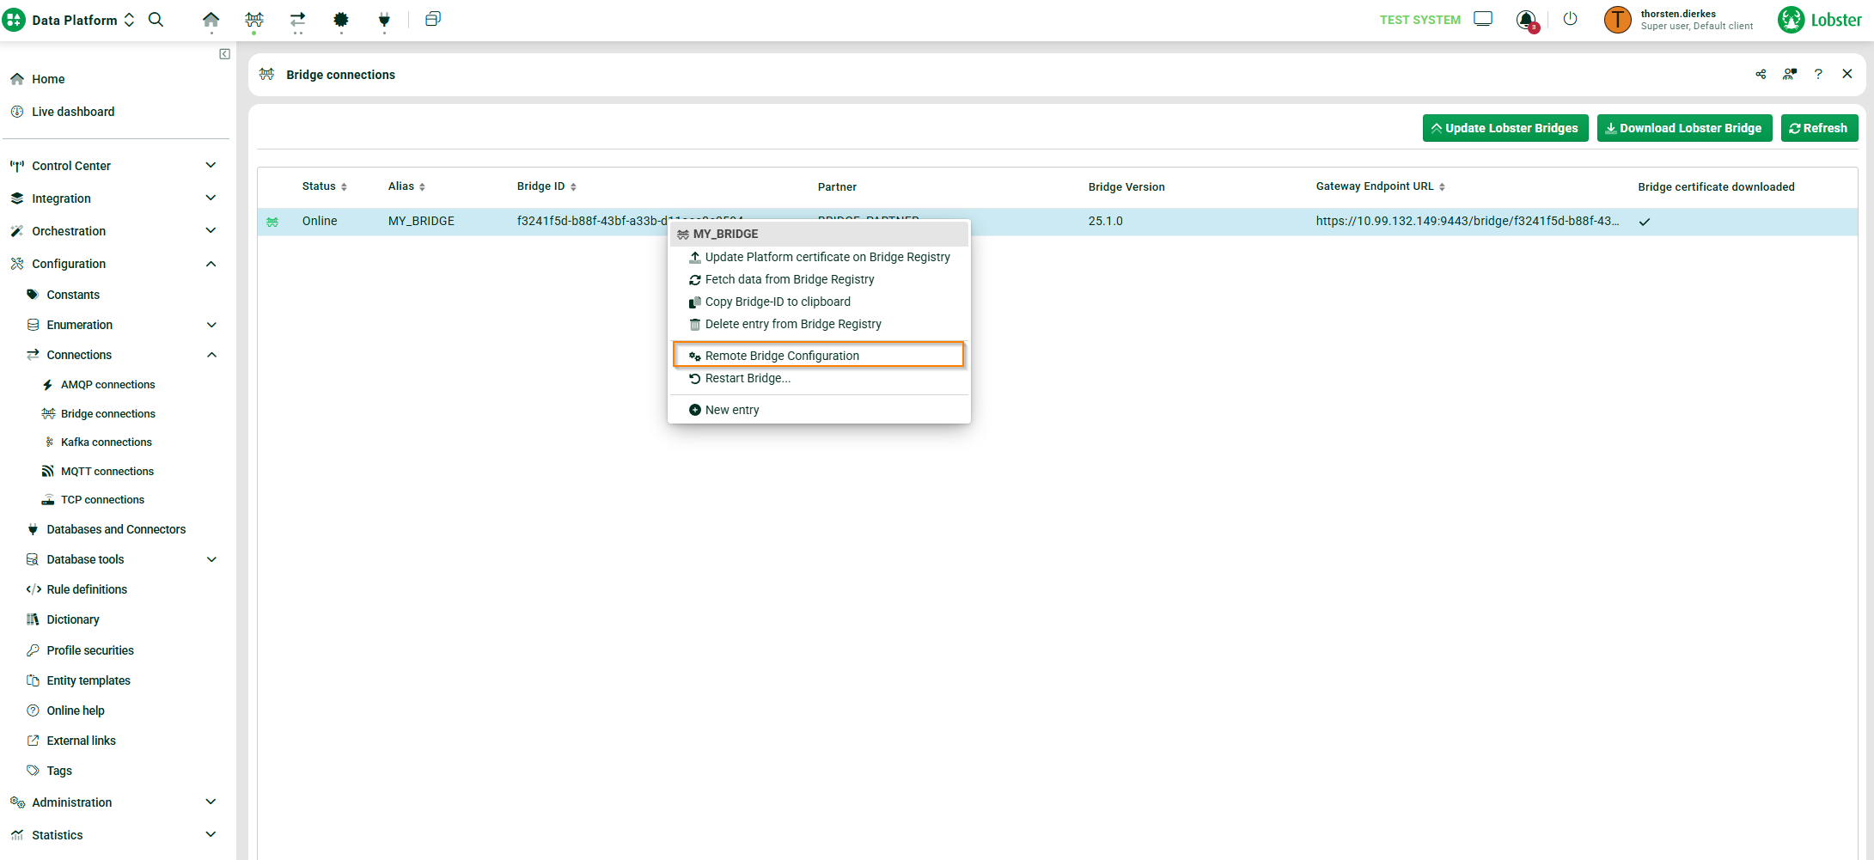
Task: Click the Update Lobster Bridges button
Action: point(1505,128)
